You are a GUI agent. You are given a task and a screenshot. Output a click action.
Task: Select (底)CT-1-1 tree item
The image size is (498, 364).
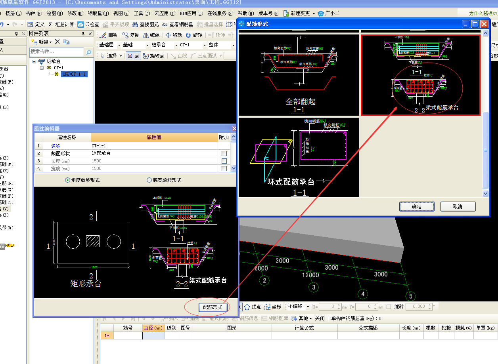[x=73, y=74]
